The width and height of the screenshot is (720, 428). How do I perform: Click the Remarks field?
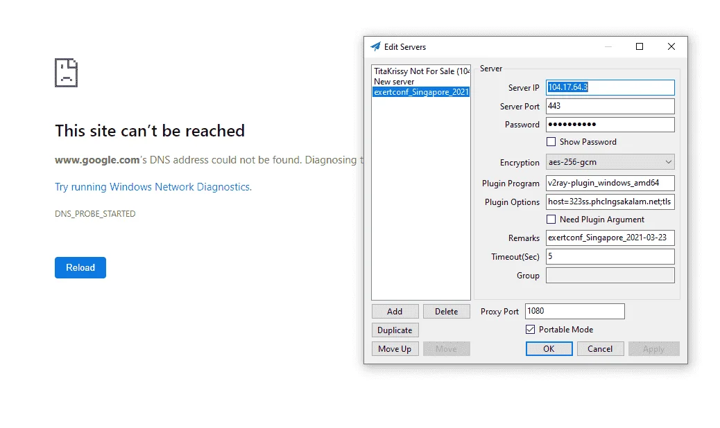coord(610,238)
